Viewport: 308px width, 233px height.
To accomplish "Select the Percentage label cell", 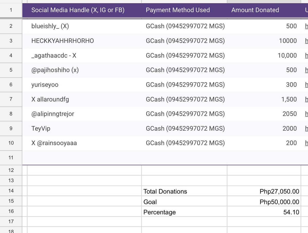I will click(x=184, y=212).
